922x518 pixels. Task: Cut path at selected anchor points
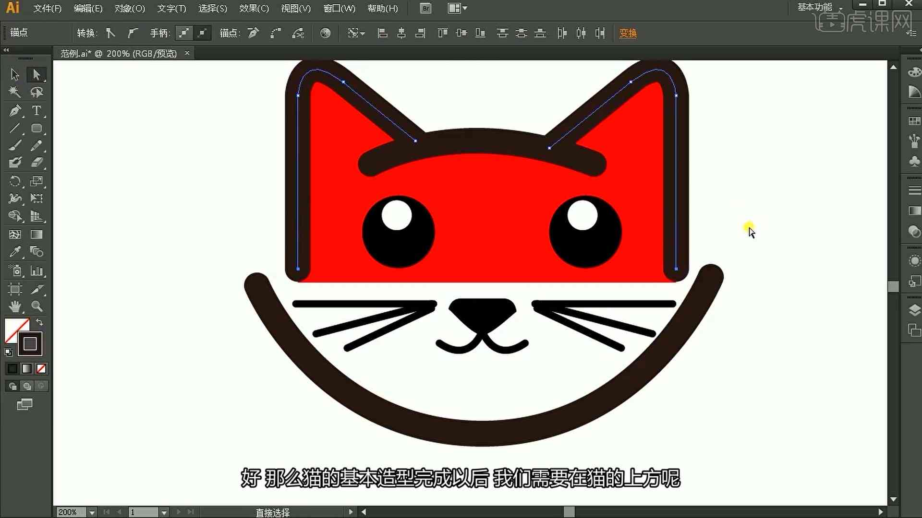point(298,33)
